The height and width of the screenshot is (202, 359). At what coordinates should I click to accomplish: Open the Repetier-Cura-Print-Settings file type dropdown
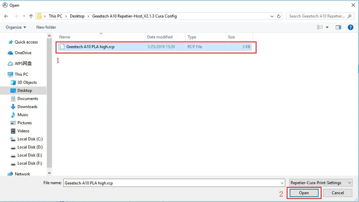coord(321,183)
